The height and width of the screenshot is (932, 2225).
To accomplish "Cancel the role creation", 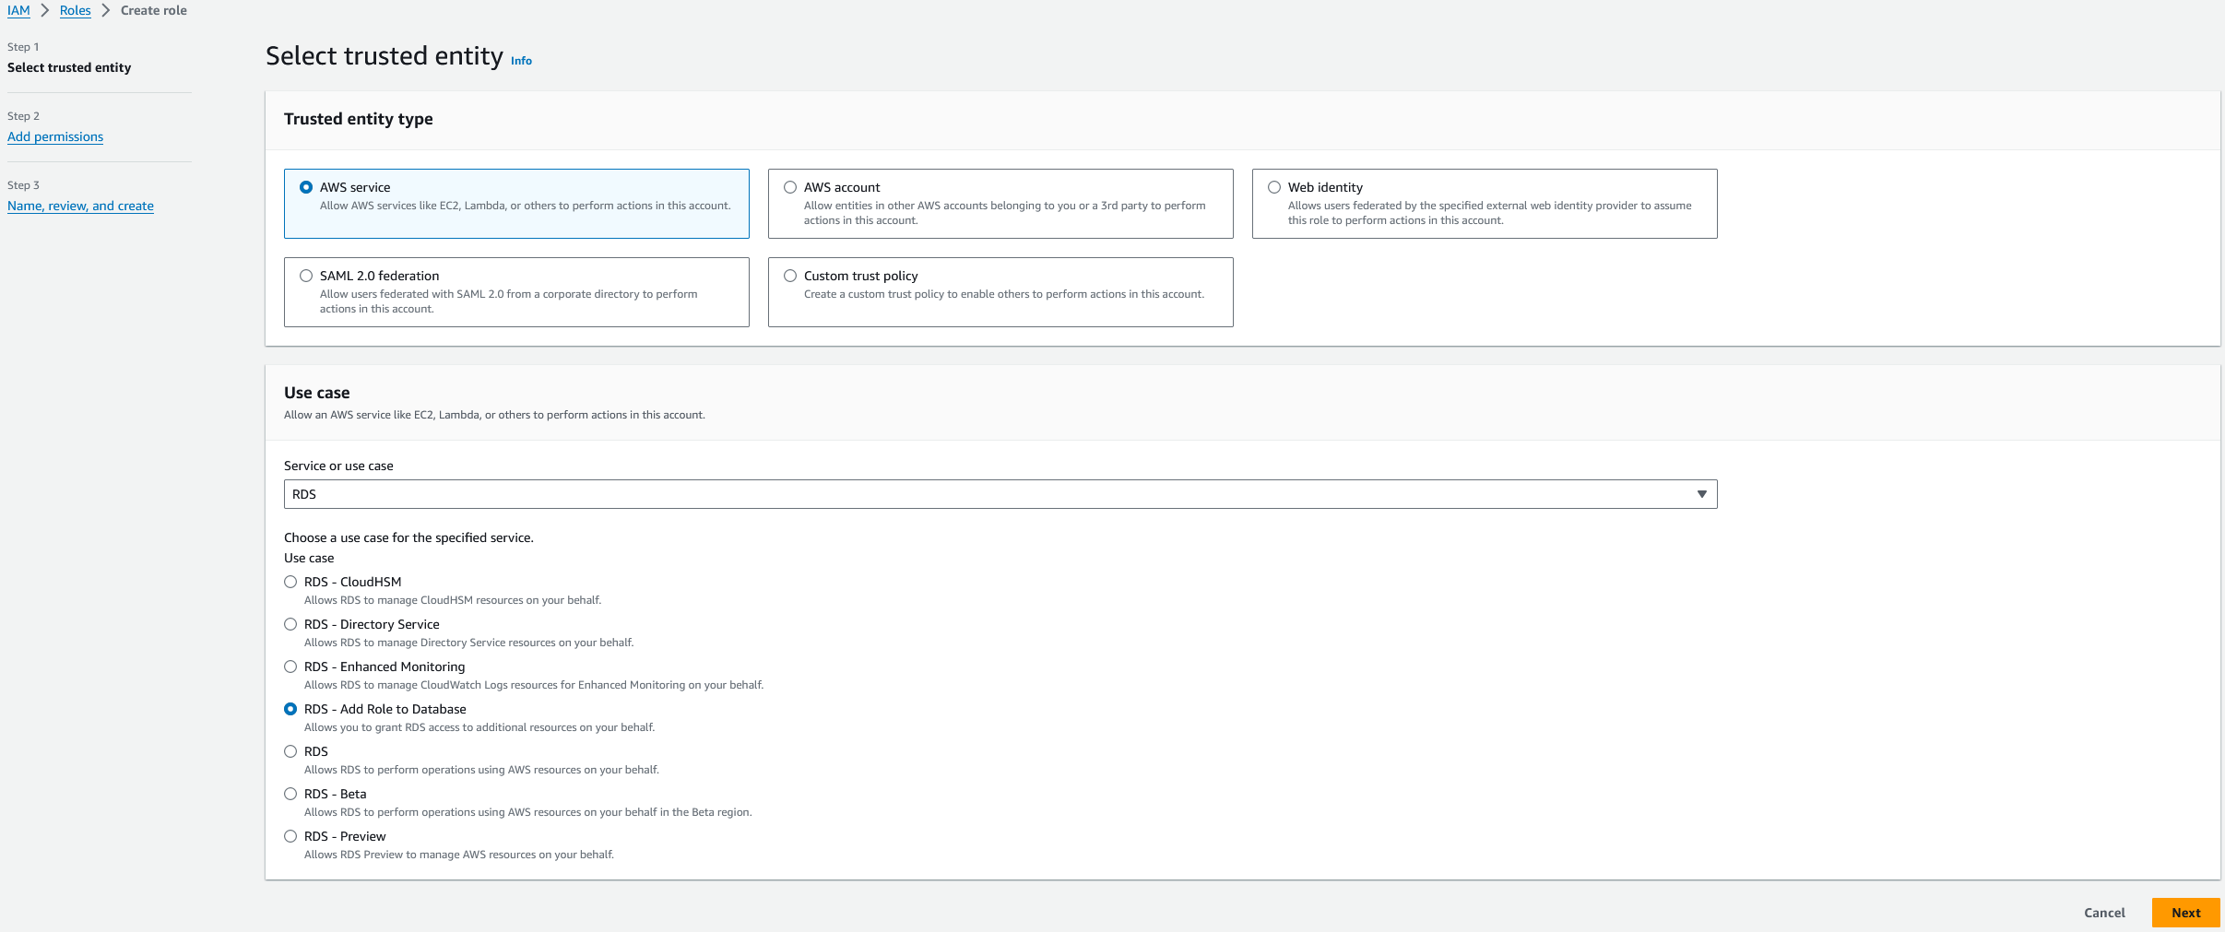I will pos(2104,913).
